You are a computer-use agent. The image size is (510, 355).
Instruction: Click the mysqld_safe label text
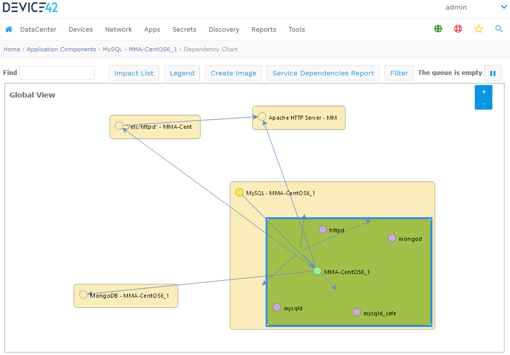click(380, 313)
